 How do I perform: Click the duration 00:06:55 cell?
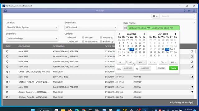coord(137,77)
